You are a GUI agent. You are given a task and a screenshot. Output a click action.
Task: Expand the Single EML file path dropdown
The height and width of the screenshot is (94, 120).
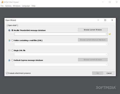point(106,54)
